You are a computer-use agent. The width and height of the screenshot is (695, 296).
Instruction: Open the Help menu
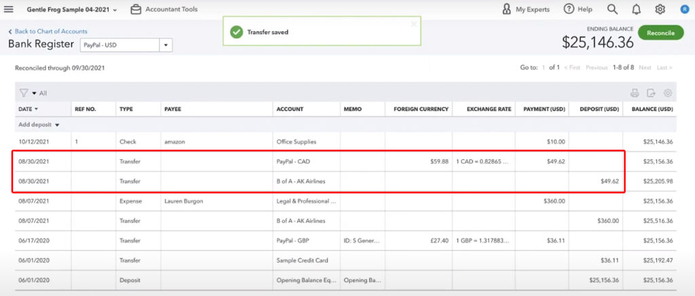pos(578,9)
